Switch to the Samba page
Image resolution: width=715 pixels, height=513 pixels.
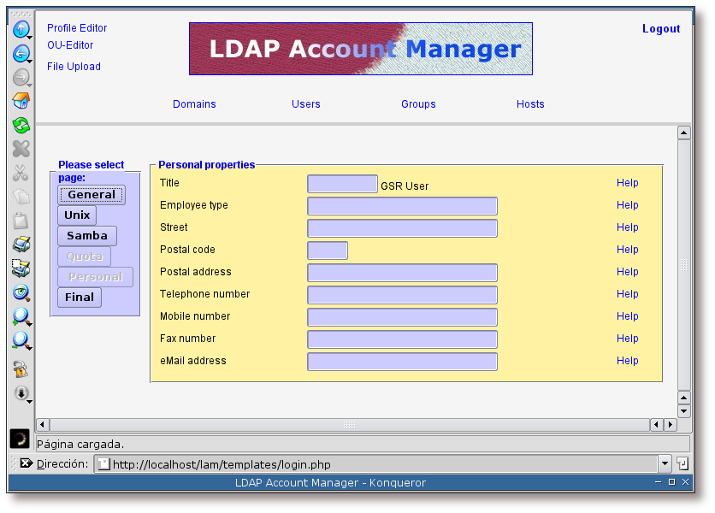tap(87, 236)
